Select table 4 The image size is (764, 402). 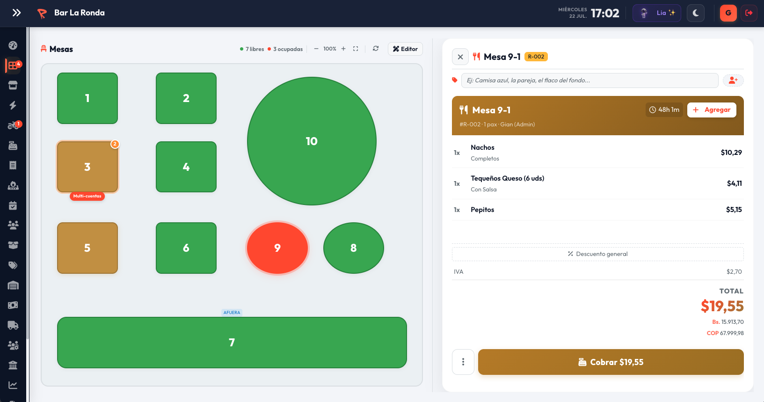pyautogui.click(x=186, y=167)
